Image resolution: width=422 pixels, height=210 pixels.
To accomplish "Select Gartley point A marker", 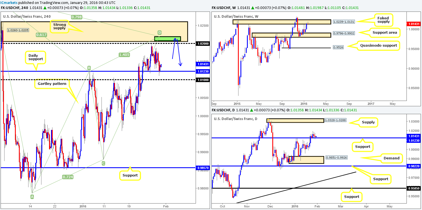I will click(x=32, y=196).
